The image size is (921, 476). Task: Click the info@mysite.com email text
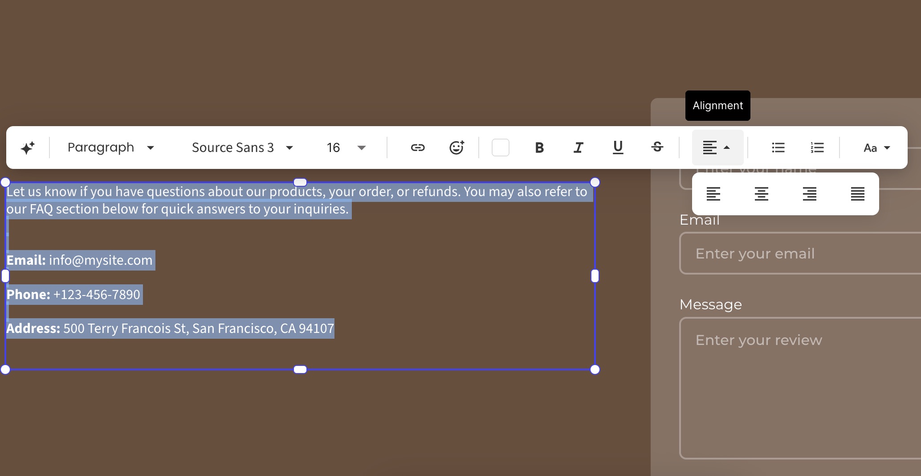click(x=101, y=260)
